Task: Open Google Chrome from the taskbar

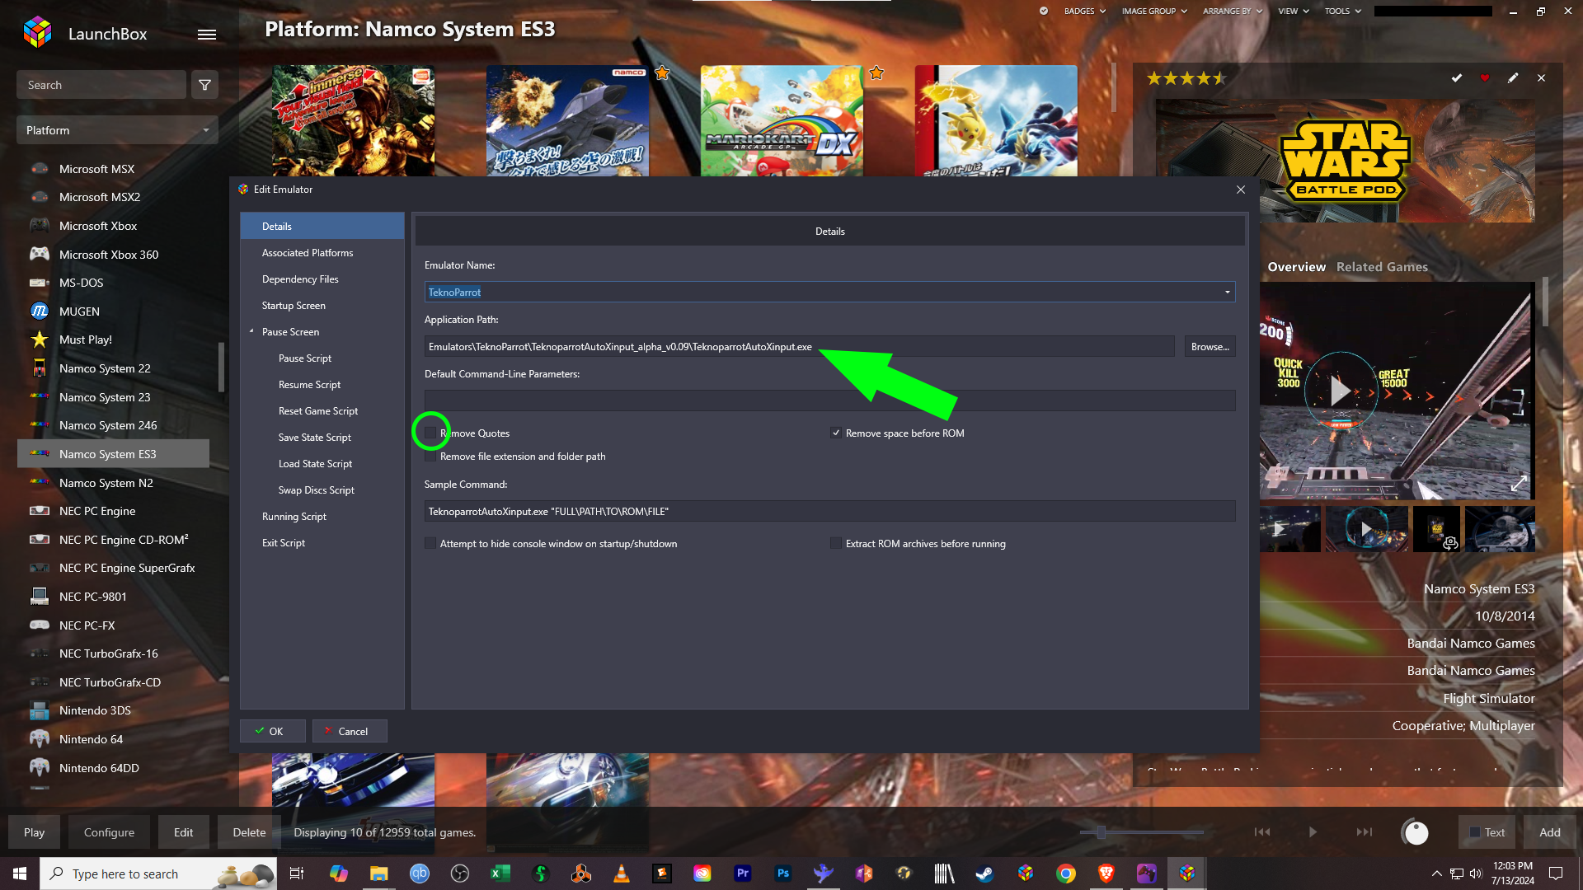Action: 1066,874
